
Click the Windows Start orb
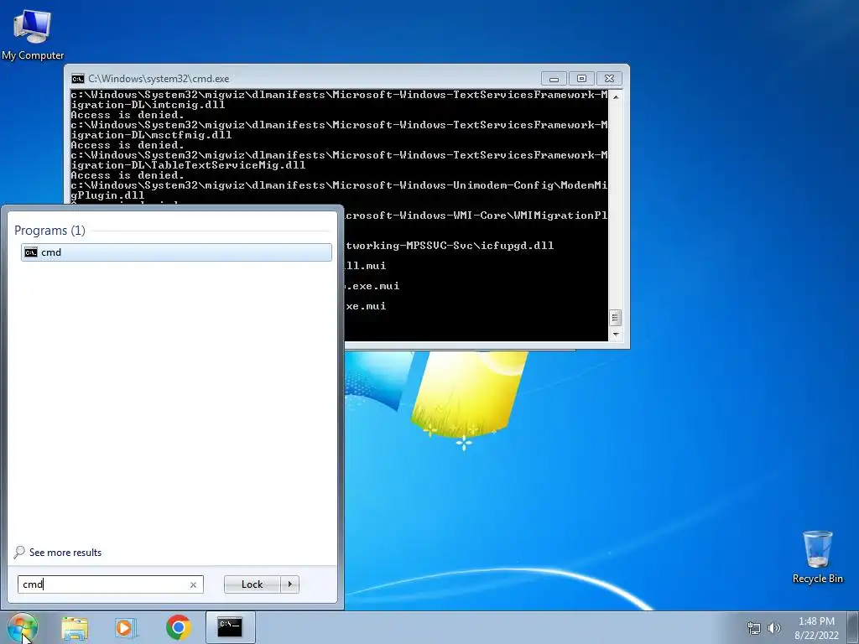pos(23,627)
